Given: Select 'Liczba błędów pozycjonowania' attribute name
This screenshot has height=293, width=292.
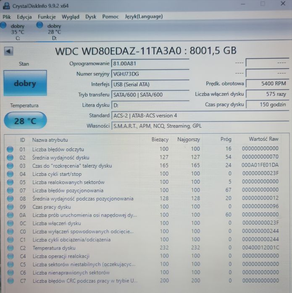Looking at the screenshot, I should pos(68,190).
